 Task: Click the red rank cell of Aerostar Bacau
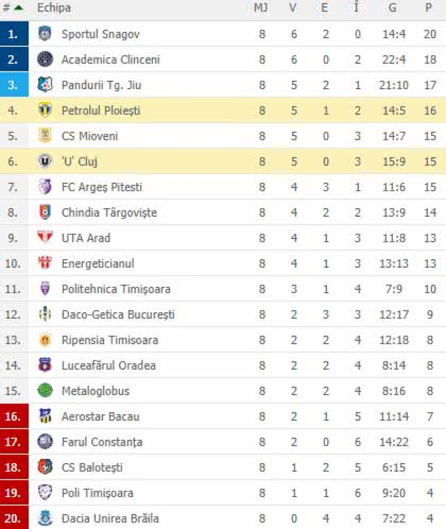click(14, 416)
